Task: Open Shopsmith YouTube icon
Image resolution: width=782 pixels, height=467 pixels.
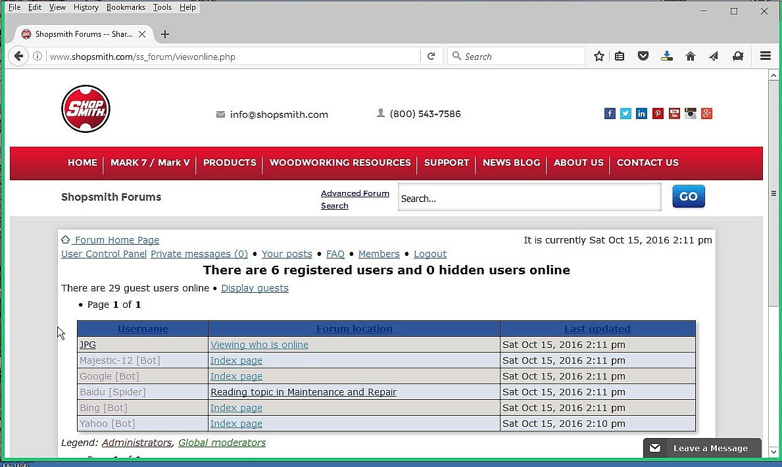Action: coord(674,113)
